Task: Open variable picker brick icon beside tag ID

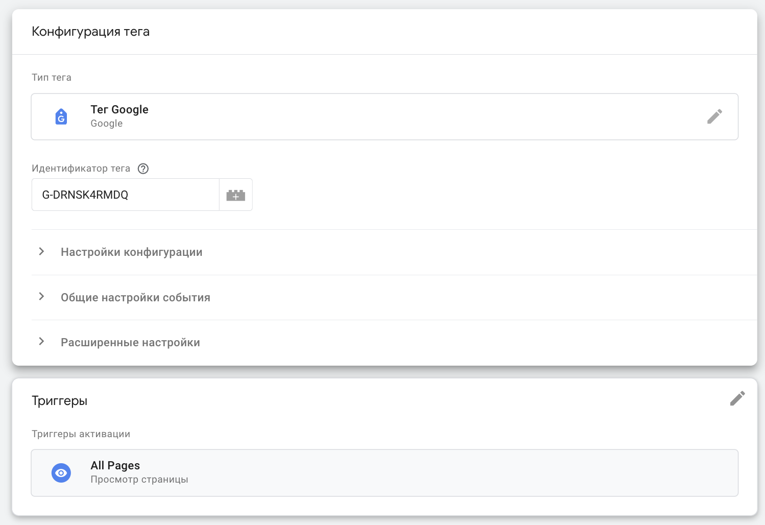Action: click(236, 195)
